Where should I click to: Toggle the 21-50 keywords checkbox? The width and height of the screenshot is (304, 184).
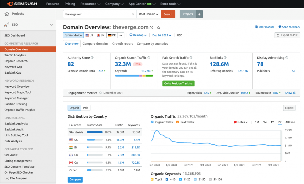pos(195,179)
